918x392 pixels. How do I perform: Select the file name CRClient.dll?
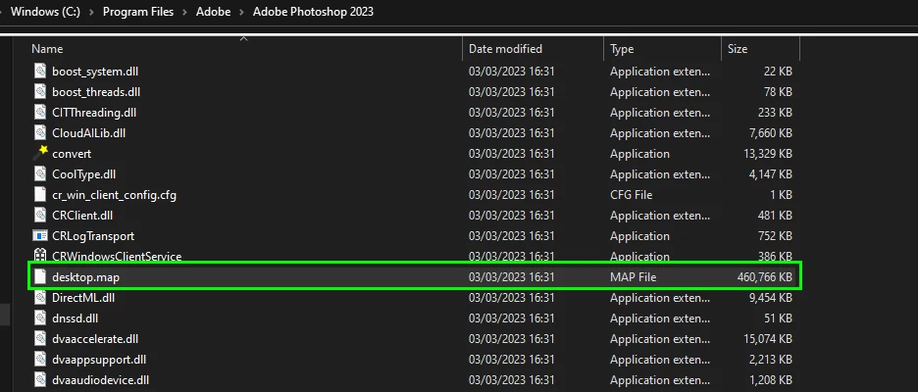(82, 216)
